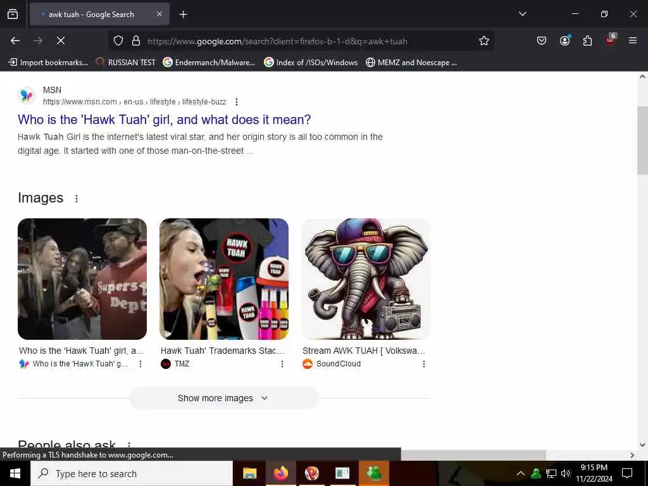Open RUSSIAN TEST bookmark
The width and height of the screenshot is (648, 486).
[x=125, y=63]
